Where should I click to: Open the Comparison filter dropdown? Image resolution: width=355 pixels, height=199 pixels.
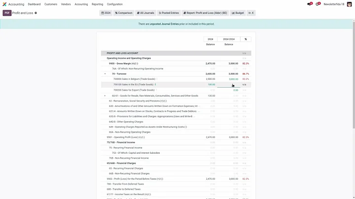pyautogui.click(x=124, y=13)
